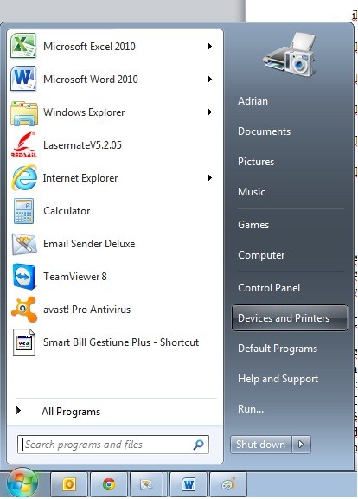Screen dimensions: 358x499
Task: Open the TeamViewer 8 icon
Action: pyautogui.click(x=24, y=277)
